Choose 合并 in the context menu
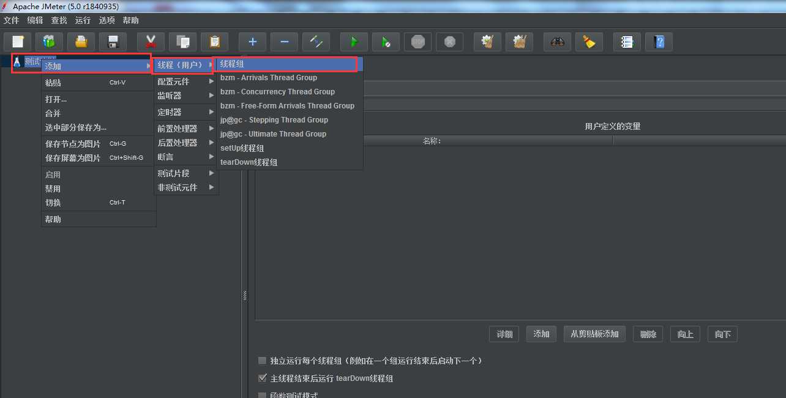The height and width of the screenshot is (398, 786). pyautogui.click(x=99, y=113)
